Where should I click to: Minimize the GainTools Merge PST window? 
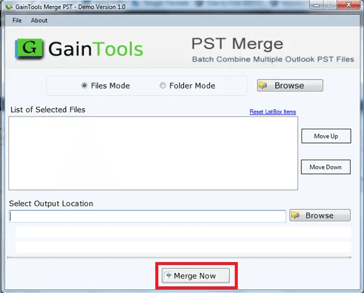[317, 5]
